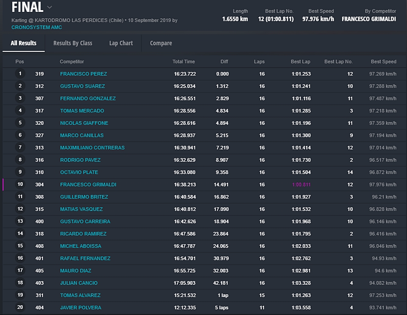
Task: Click position 1 circle badge
Action: (20, 74)
